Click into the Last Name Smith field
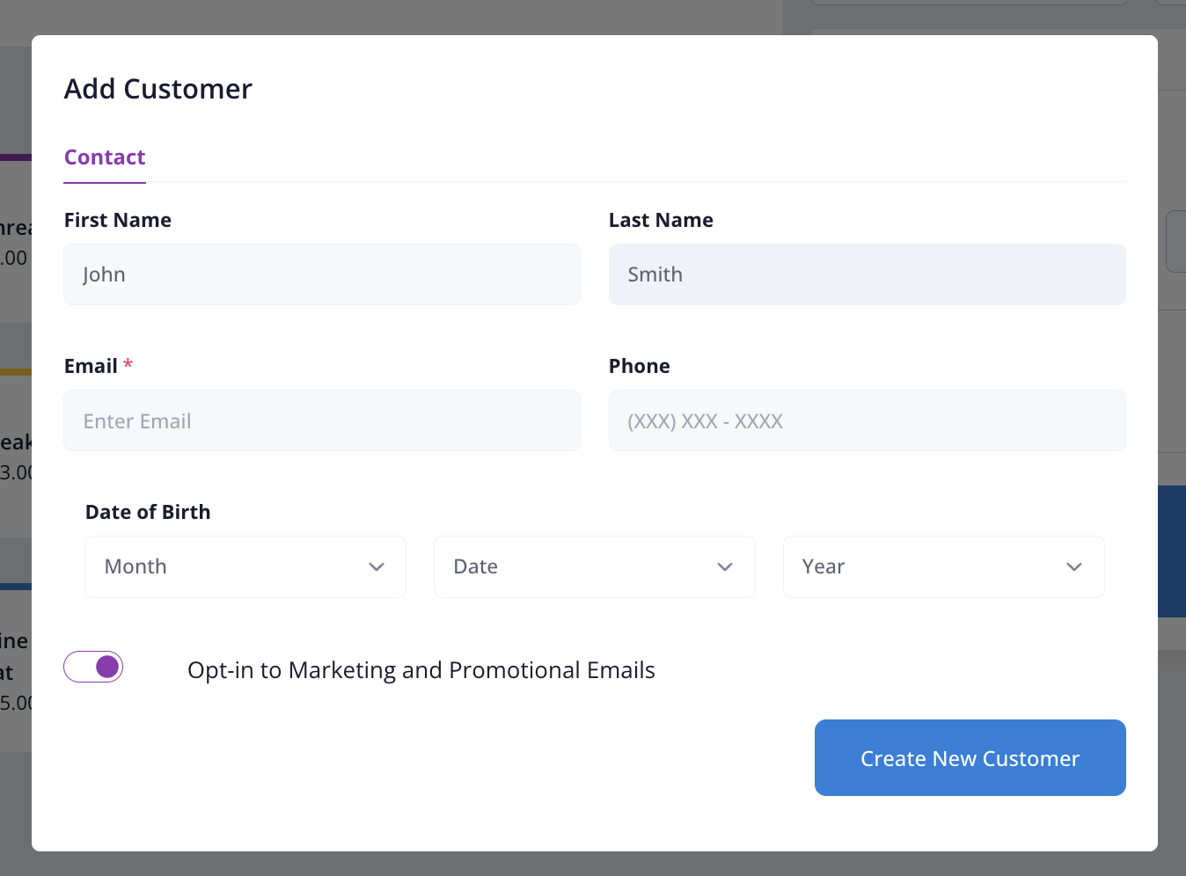Screen dimensions: 1186x876 click(867, 275)
